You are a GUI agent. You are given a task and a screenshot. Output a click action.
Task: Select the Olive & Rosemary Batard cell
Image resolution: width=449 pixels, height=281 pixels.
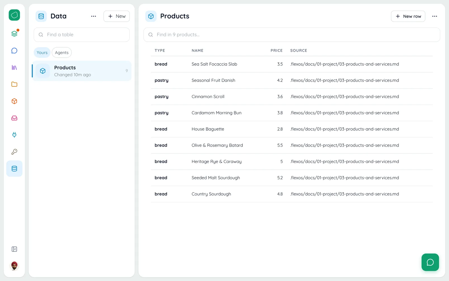tap(217, 145)
